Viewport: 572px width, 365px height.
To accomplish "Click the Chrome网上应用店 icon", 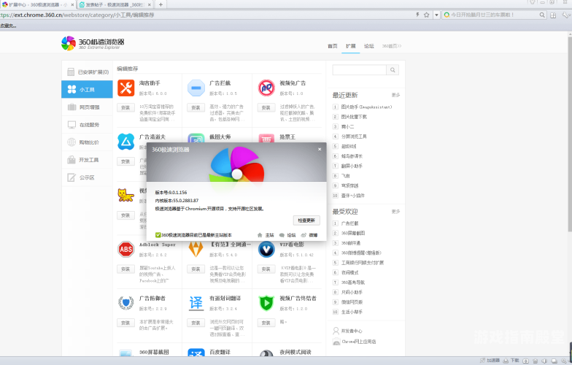I will tap(336, 342).
